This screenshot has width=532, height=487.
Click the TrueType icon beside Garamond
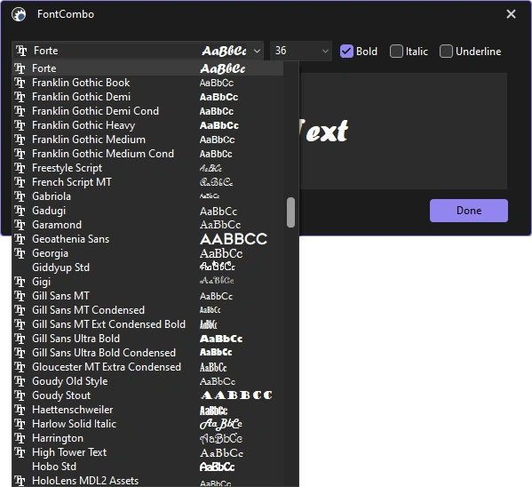click(x=20, y=225)
